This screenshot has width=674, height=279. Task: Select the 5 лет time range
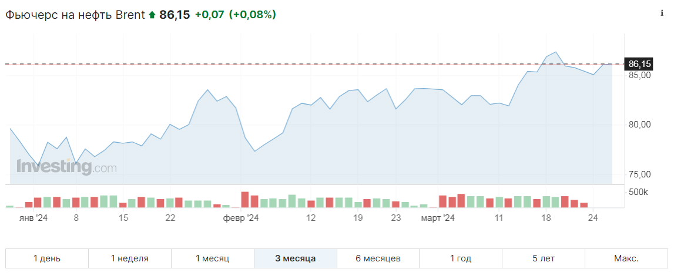tap(544, 258)
